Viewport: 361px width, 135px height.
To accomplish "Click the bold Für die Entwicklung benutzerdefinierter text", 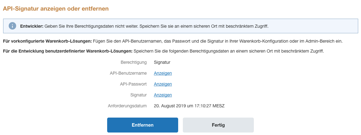I will pyautogui.click(x=68, y=51).
